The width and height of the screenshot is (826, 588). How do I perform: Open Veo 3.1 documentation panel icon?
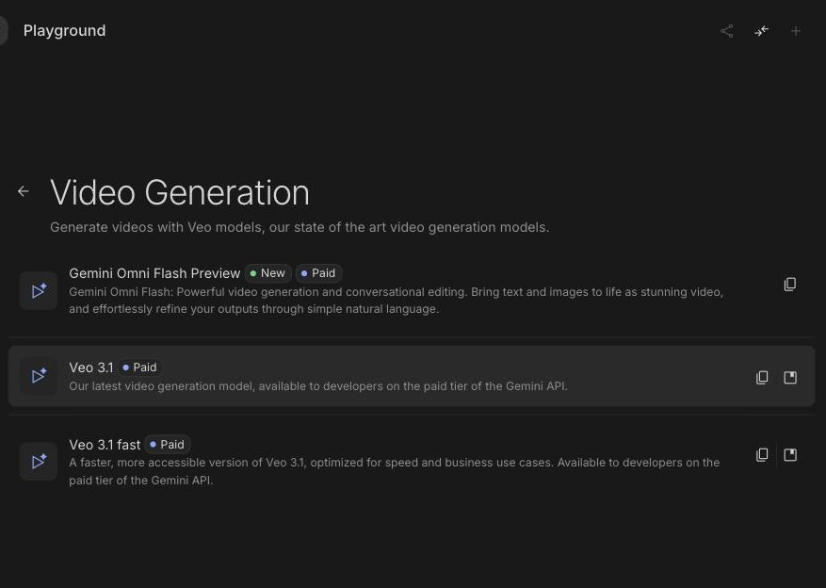790,377
